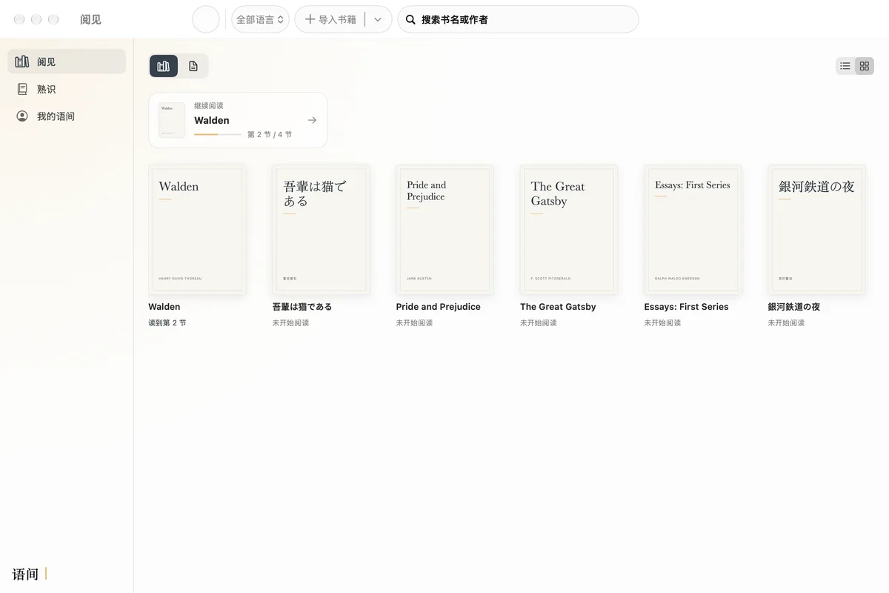Screen dimensions: 889x593
Task: Open The Great Gatsby book cover
Action: click(x=569, y=230)
